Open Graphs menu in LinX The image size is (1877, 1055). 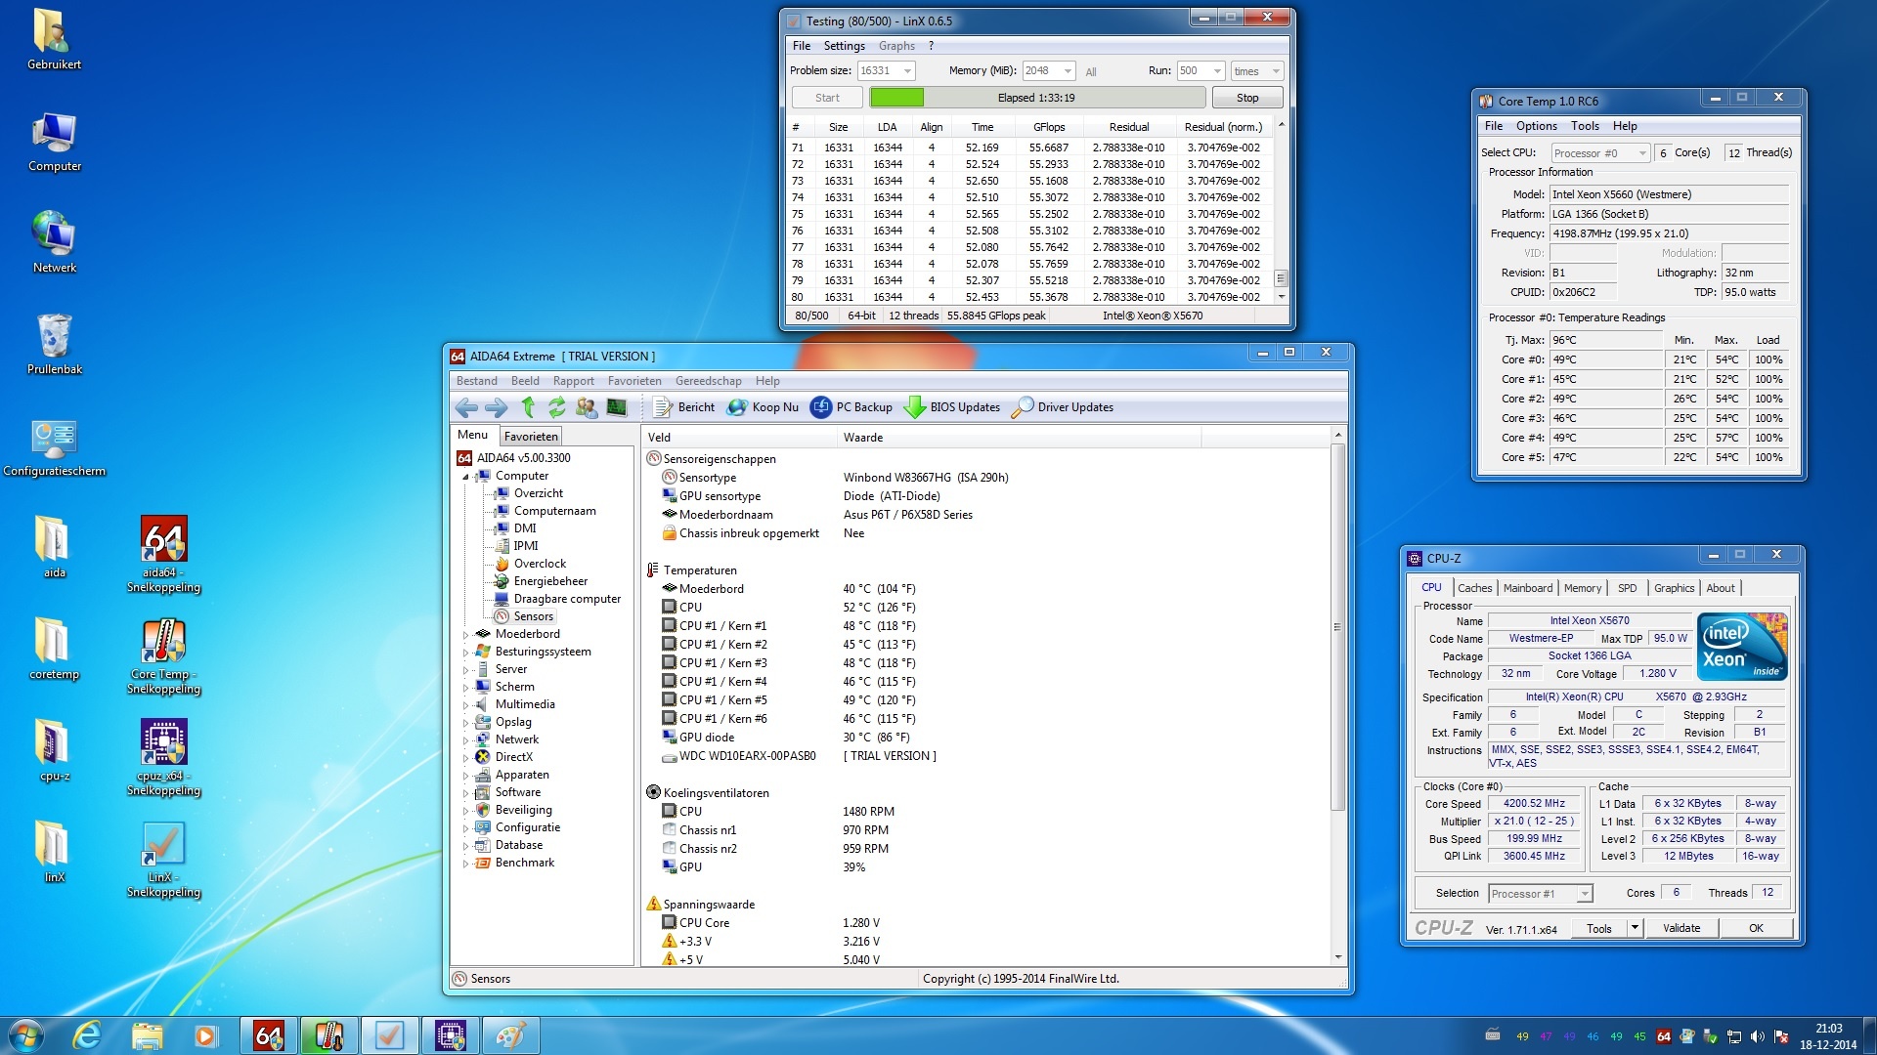896,46
